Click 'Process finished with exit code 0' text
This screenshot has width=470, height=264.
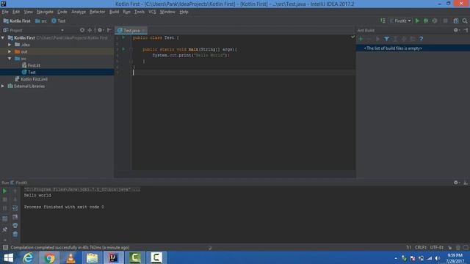point(64,207)
